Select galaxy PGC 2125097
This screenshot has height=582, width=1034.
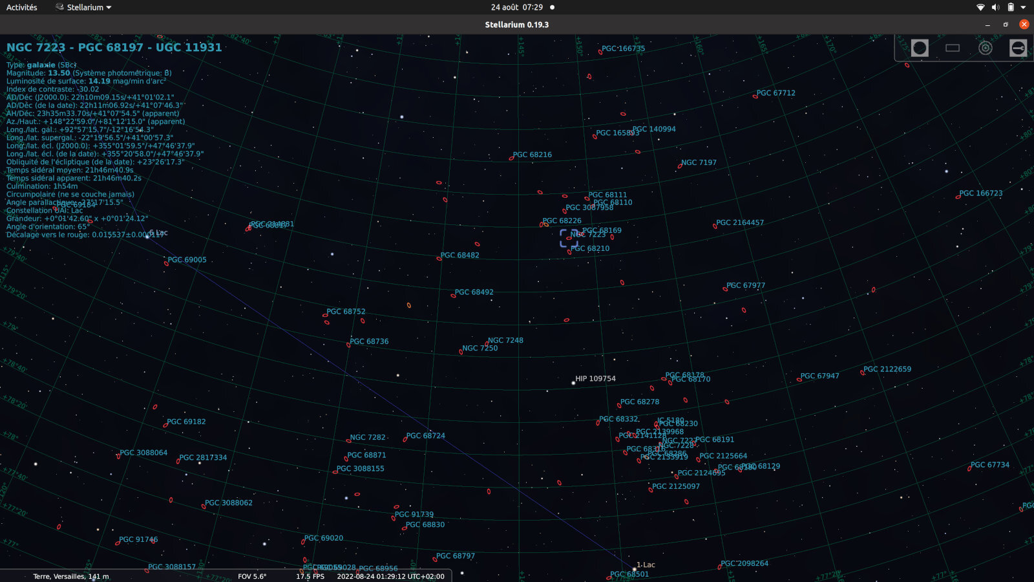tap(676, 486)
